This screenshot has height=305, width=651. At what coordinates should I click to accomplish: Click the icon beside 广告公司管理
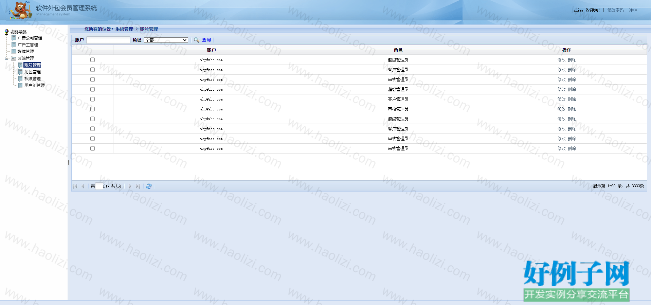click(14, 38)
